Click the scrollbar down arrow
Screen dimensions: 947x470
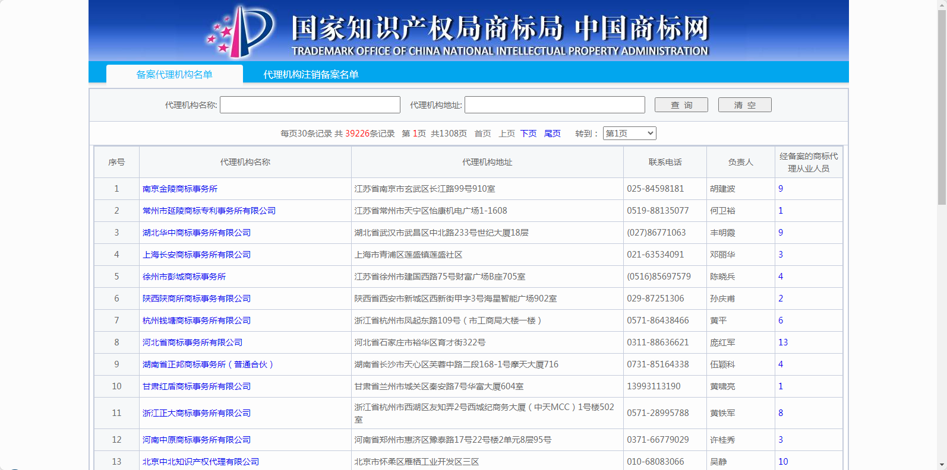point(942,465)
